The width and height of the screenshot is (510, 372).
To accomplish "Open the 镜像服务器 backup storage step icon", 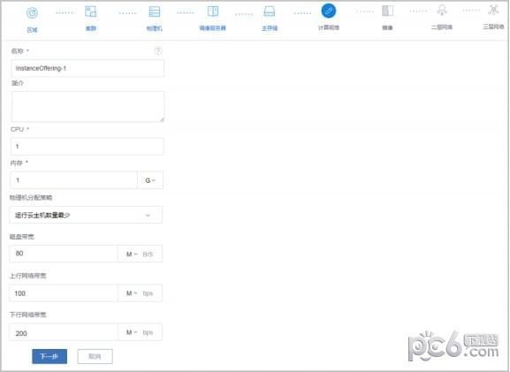I will (x=213, y=11).
